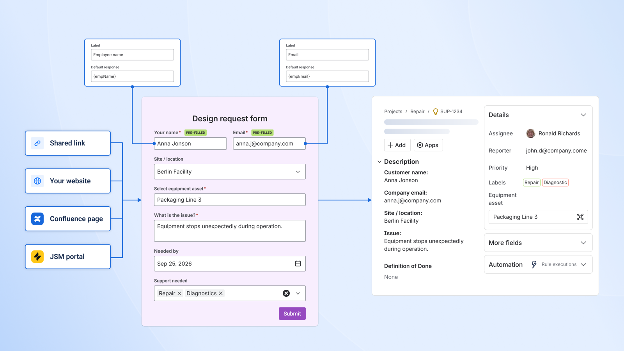Click the Your website globe icon

pos(37,181)
